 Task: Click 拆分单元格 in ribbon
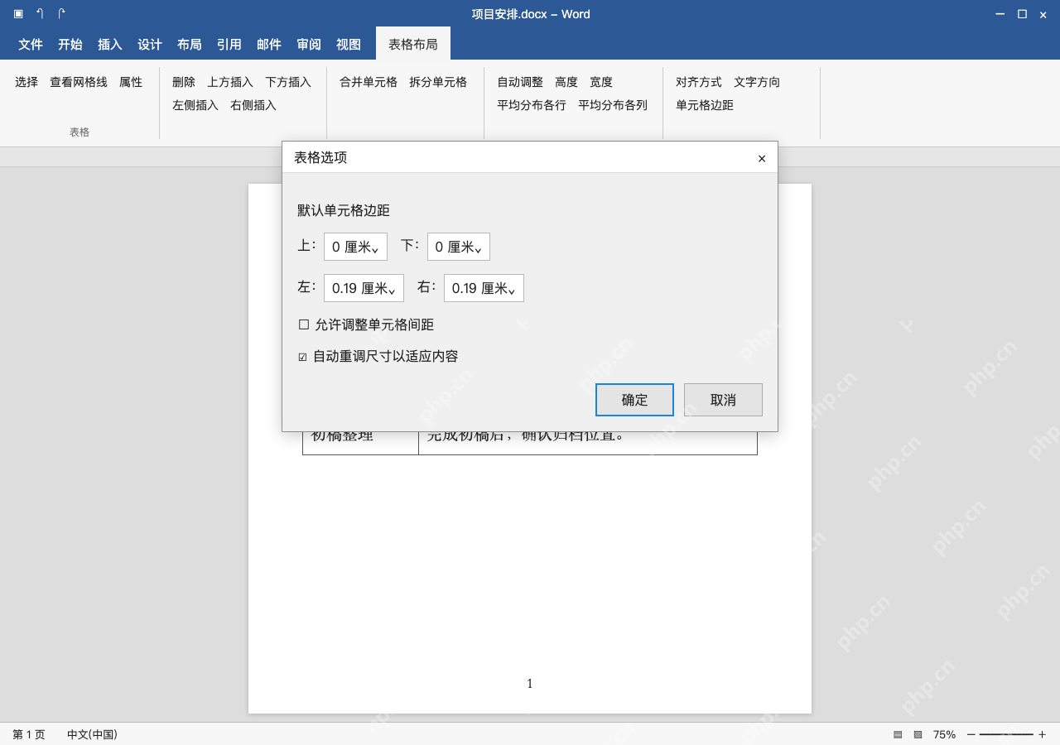tap(438, 82)
